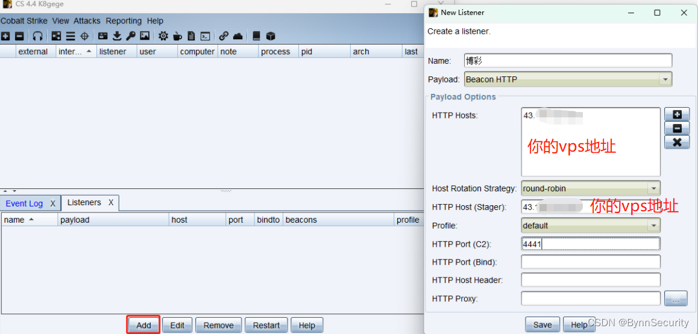Focus the HTTP Host Header field

591,280
